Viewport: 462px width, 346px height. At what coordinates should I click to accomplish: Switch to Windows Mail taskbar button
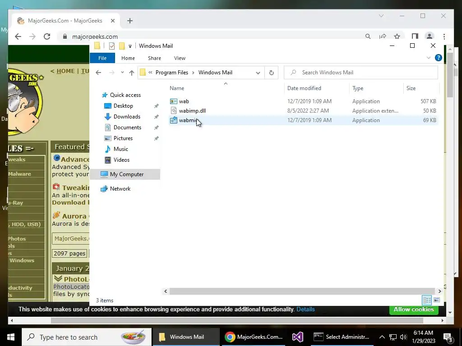[x=186, y=337]
